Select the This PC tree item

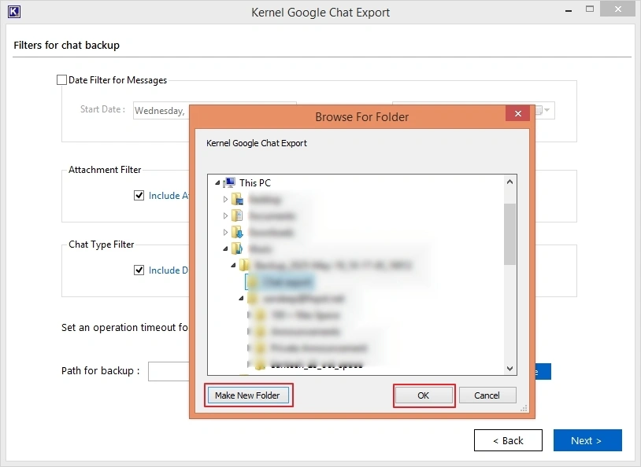(254, 183)
